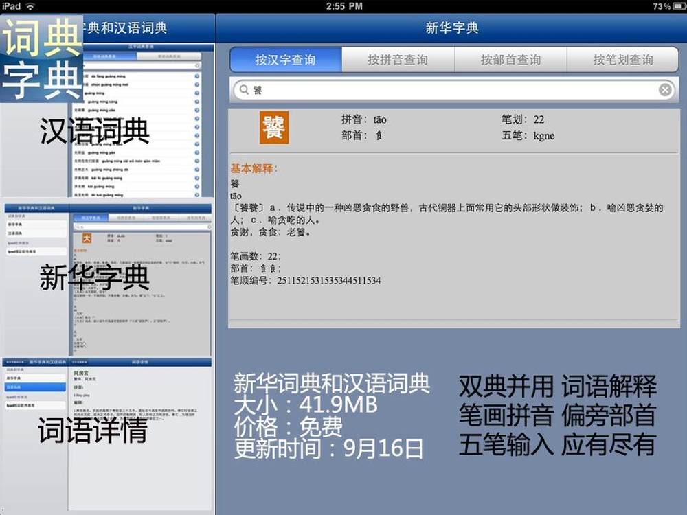Click the orange 基本解释 heading
The height and width of the screenshot is (515, 687).
point(254,168)
